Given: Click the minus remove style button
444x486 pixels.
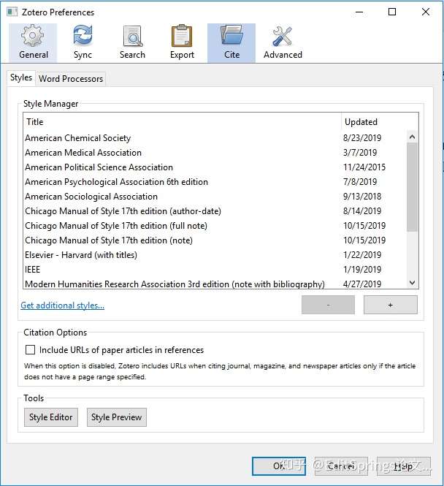Looking at the screenshot, I should (x=328, y=305).
